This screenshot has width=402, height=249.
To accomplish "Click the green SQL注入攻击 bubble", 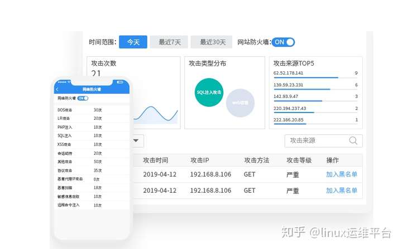I will click(209, 92).
